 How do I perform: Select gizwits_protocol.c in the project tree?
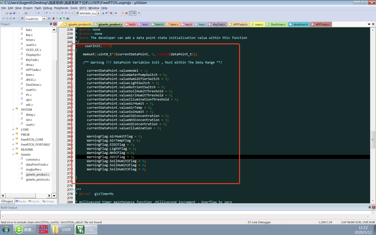[x=38, y=179]
